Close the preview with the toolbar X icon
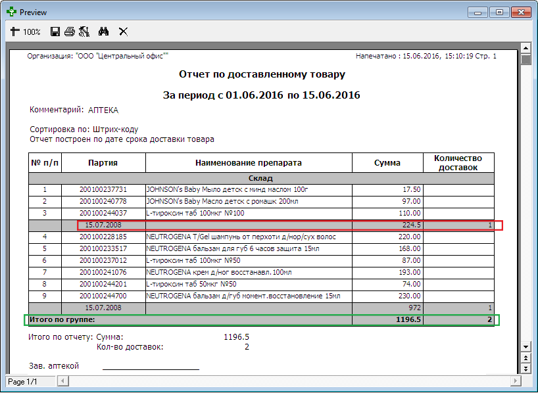The height and width of the screenshot is (393, 538). click(123, 32)
